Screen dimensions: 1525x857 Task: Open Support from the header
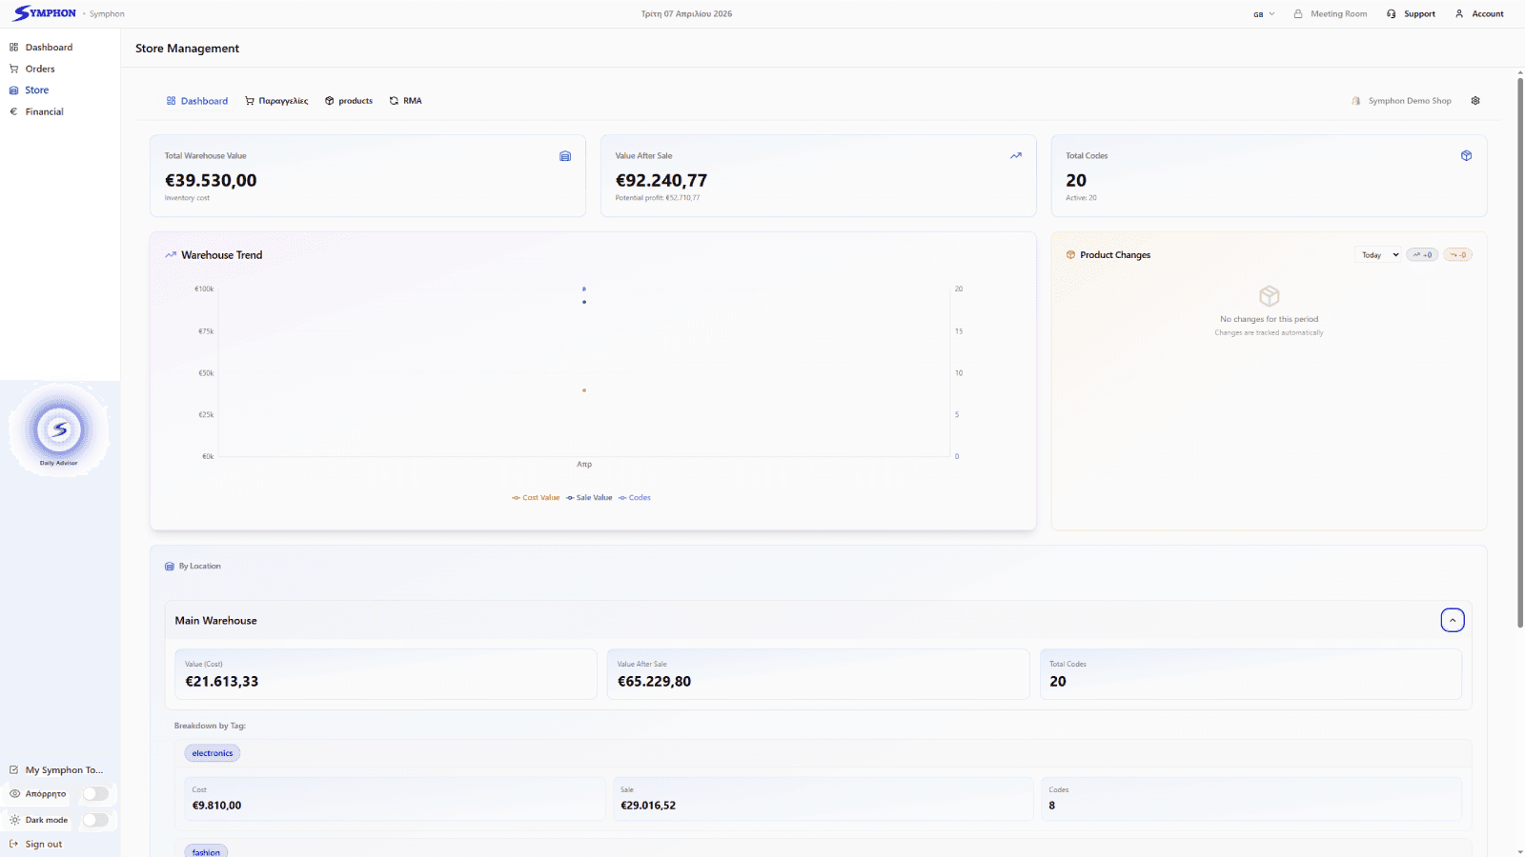coord(1411,14)
